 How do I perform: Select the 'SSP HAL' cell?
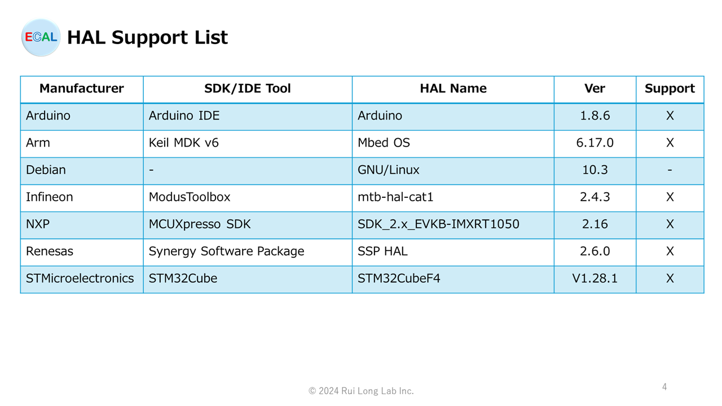[x=453, y=251]
